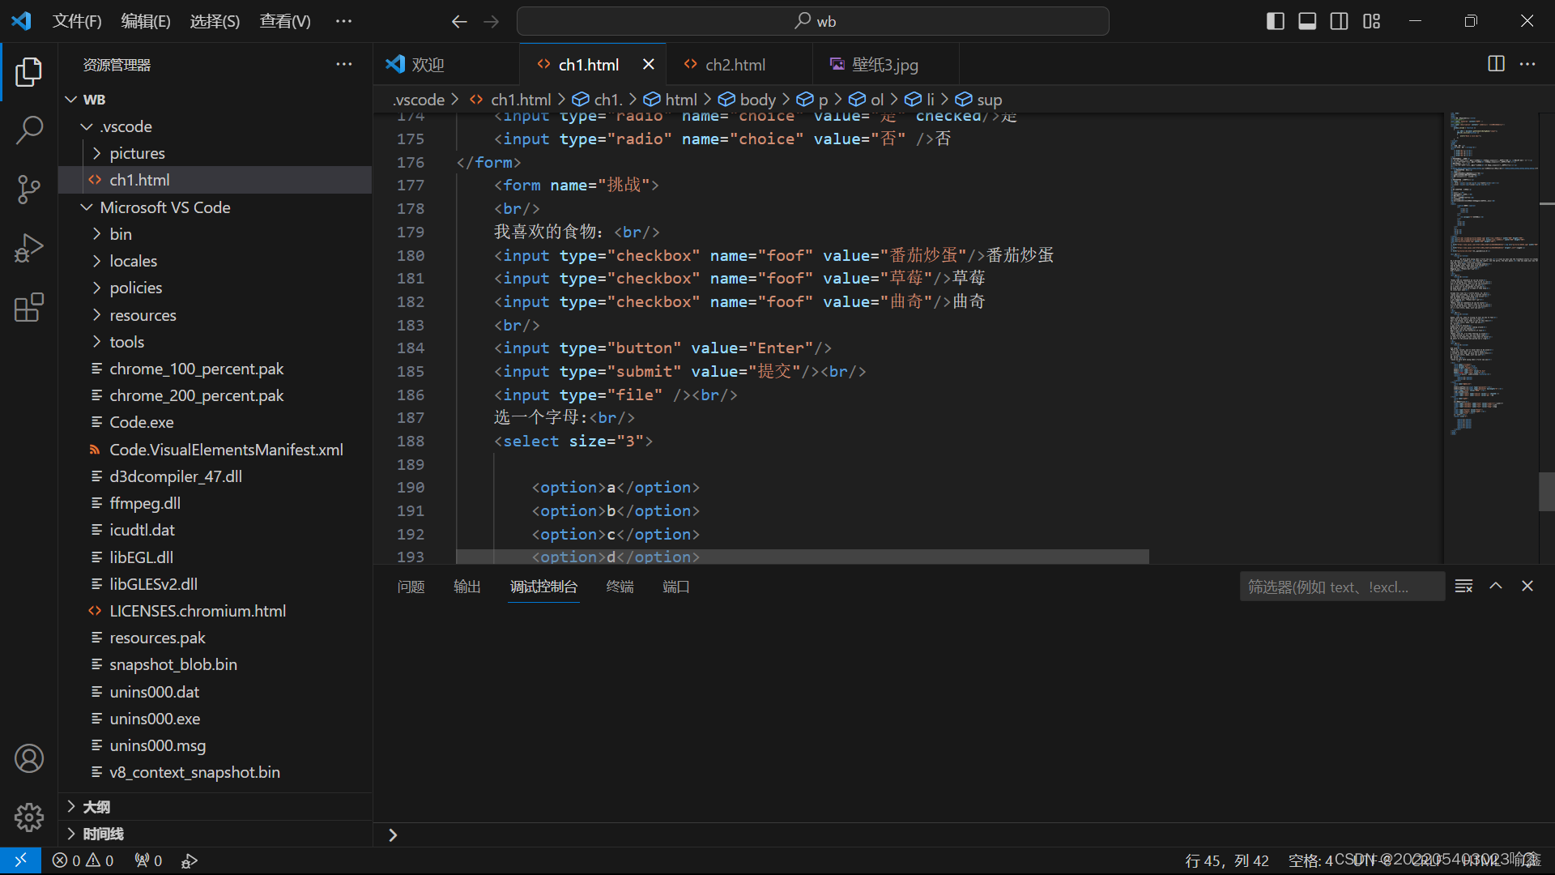1555x875 pixels.
Task: Click errors and warnings status indicator
Action: (x=83, y=860)
